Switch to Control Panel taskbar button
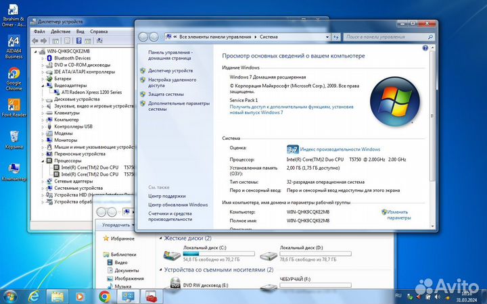 click(128, 297)
